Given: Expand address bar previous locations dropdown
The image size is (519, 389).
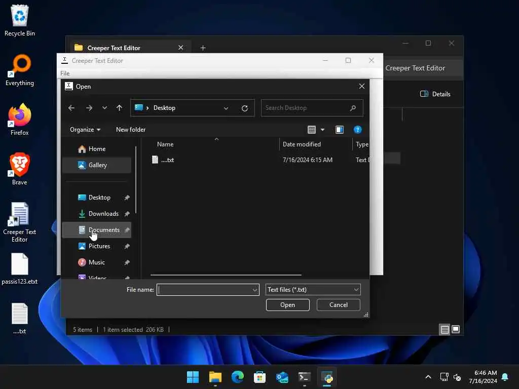Looking at the screenshot, I should [226, 108].
